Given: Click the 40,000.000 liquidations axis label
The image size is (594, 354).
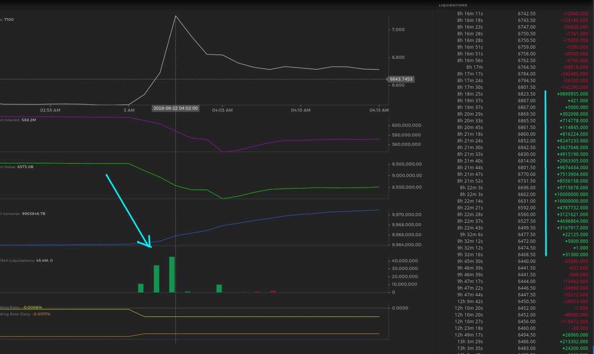Looking at the screenshot, I should [405, 261].
